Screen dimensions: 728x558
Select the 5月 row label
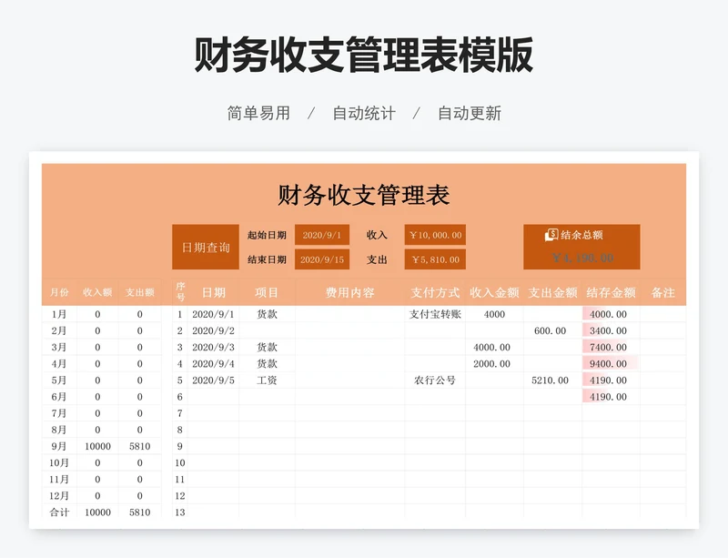(x=59, y=380)
